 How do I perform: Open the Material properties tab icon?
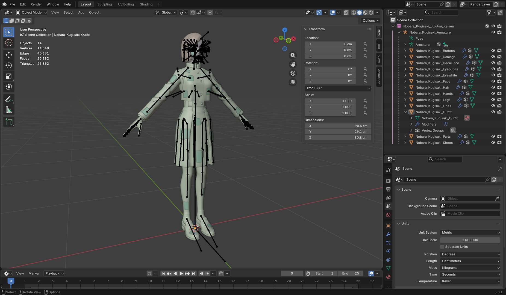(388, 277)
